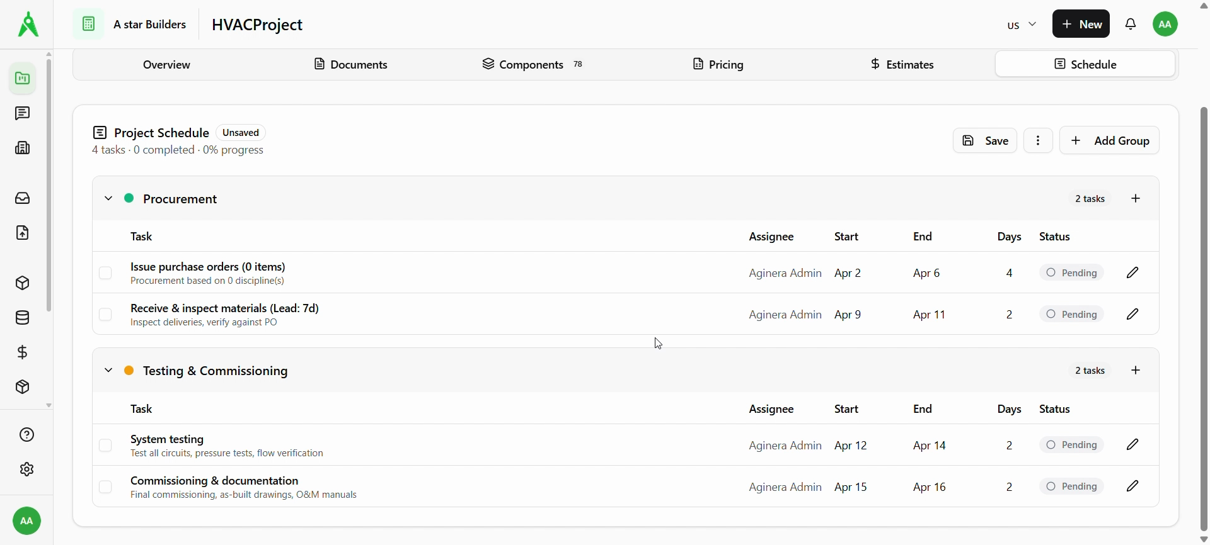Viewport: 1210px width, 545px height.
Task: Open settings gear in sidebar
Action: point(26,469)
